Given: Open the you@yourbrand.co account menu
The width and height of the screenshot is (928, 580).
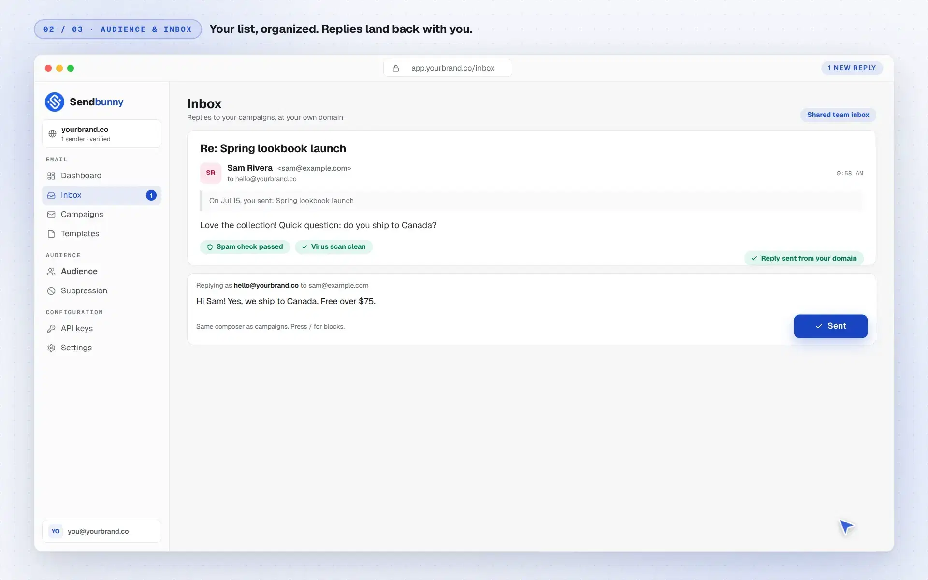Looking at the screenshot, I should tap(101, 531).
